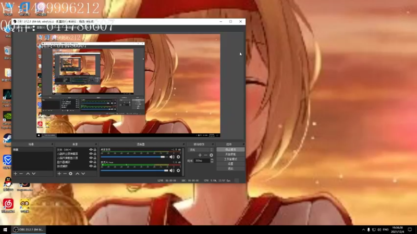The image size is (417, 234).
Task: Remove the selected scene with the Scenes minus icon
Action: [x=21, y=174]
